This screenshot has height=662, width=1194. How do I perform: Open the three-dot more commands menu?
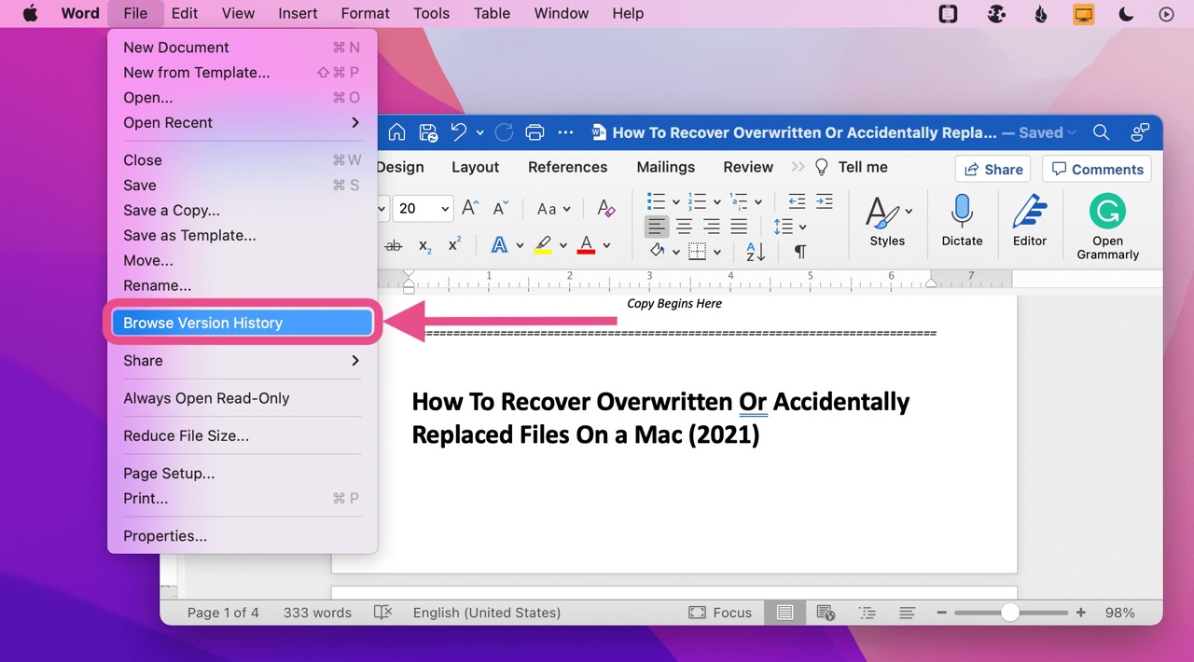tap(565, 132)
